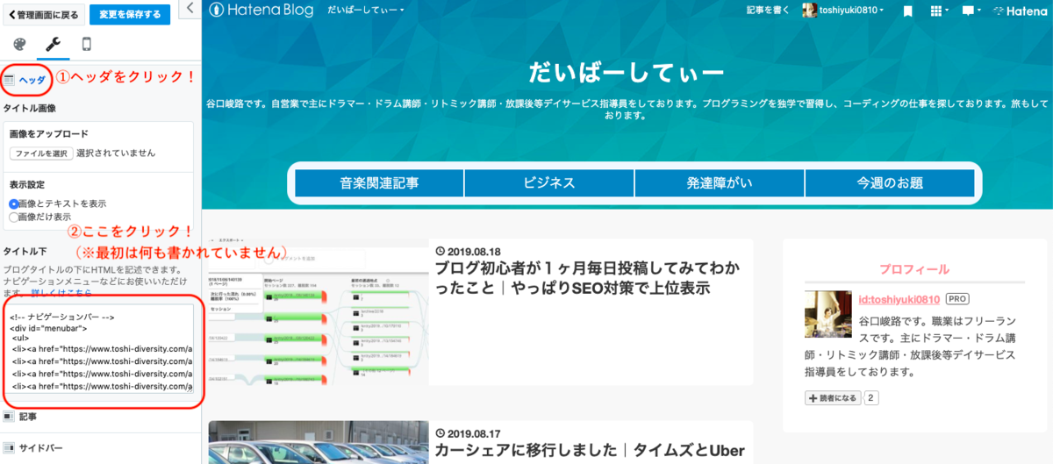
Task: Click the ヘッダ section icon
Action: (x=8, y=80)
